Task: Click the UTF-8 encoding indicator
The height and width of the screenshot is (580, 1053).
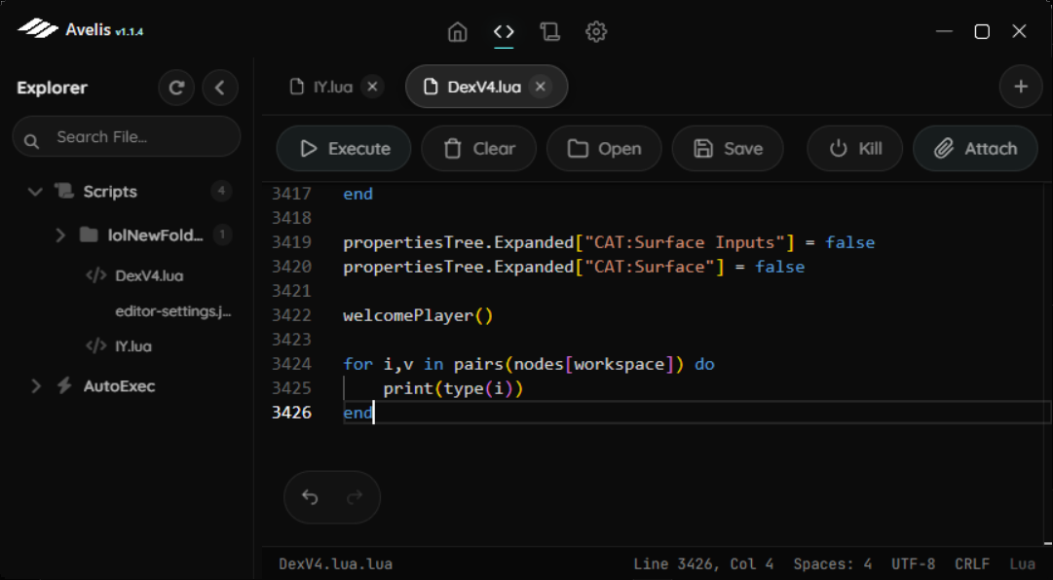Action: coord(914,563)
